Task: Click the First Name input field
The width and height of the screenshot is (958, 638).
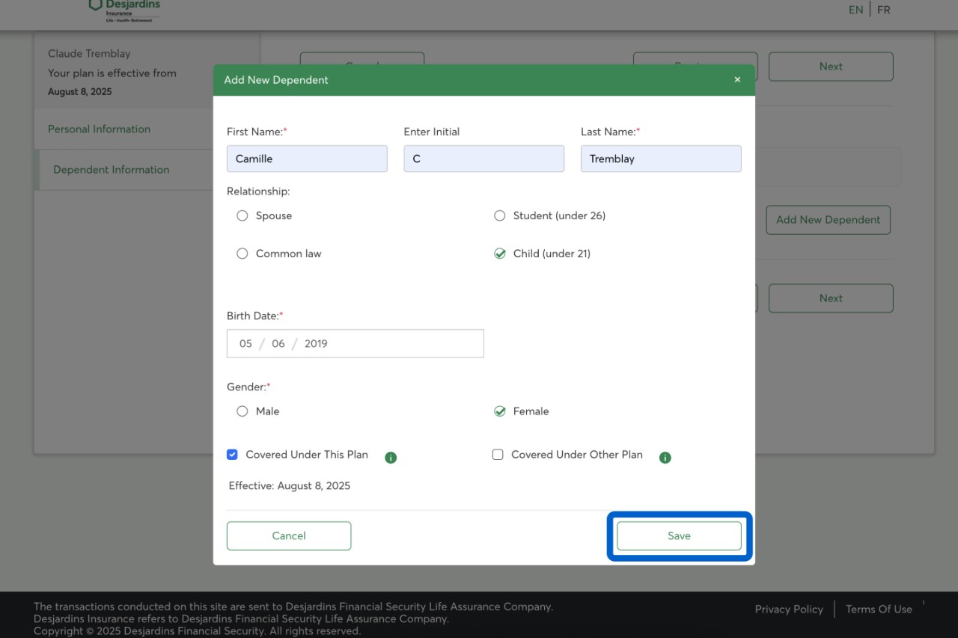Action: tap(307, 159)
